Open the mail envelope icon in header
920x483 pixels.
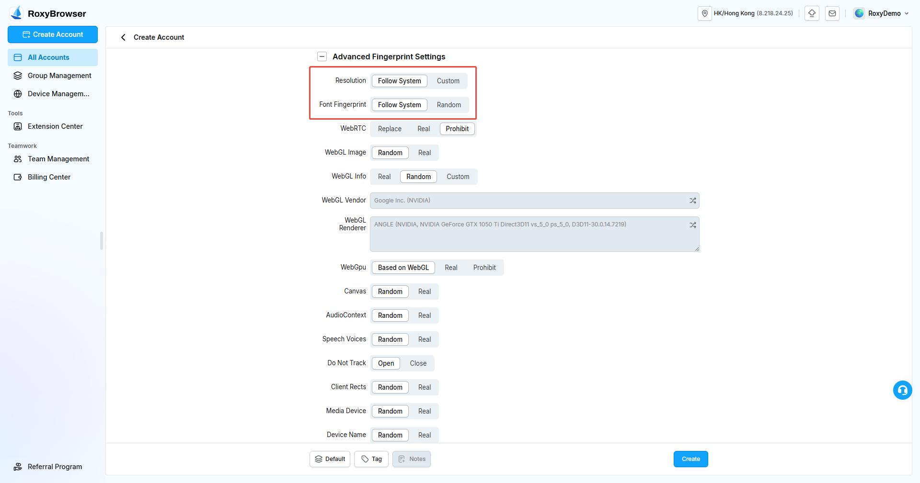(832, 13)
